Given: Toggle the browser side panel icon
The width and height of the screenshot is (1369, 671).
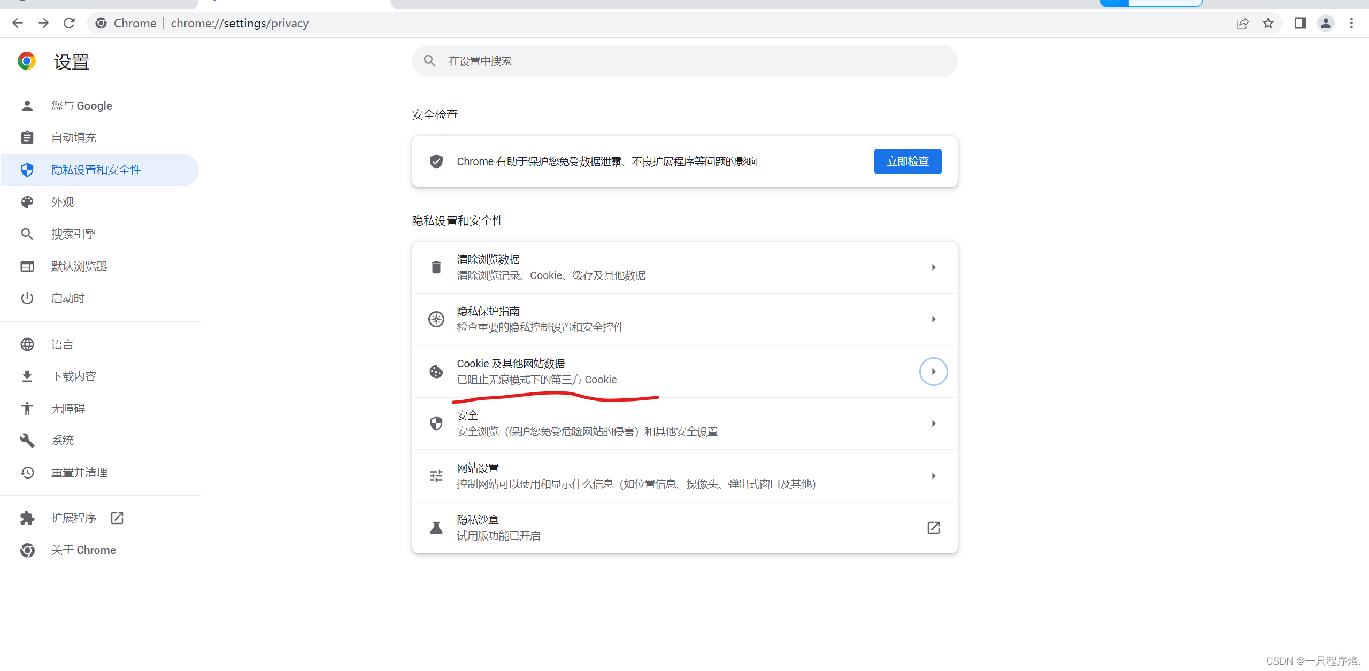Looking at the screenshot, I should pos(1300,23).
